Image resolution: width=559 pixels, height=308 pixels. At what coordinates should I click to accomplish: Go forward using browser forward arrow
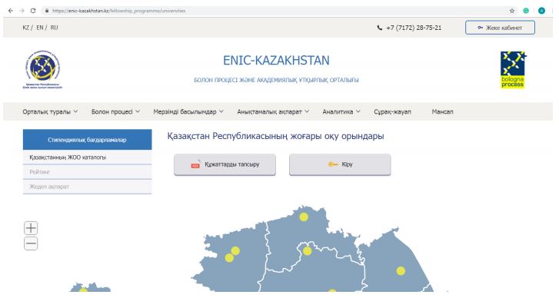coord(22,11)
